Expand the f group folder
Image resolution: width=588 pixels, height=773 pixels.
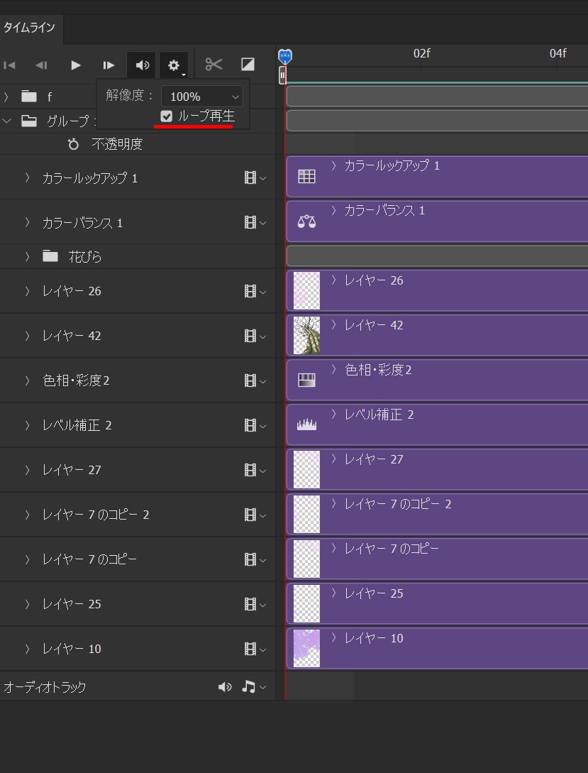click(6, 97)
